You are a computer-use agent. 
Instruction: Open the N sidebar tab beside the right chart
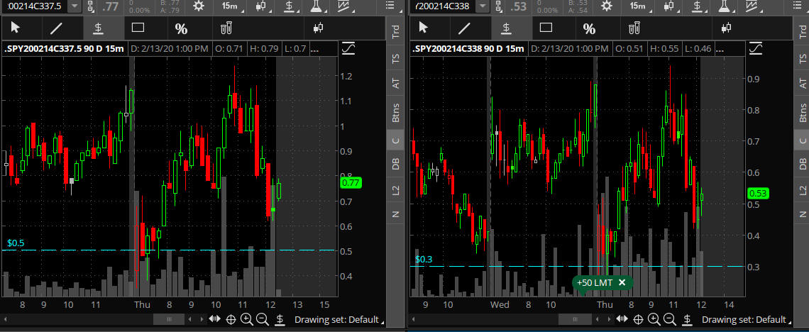(803, 214)
